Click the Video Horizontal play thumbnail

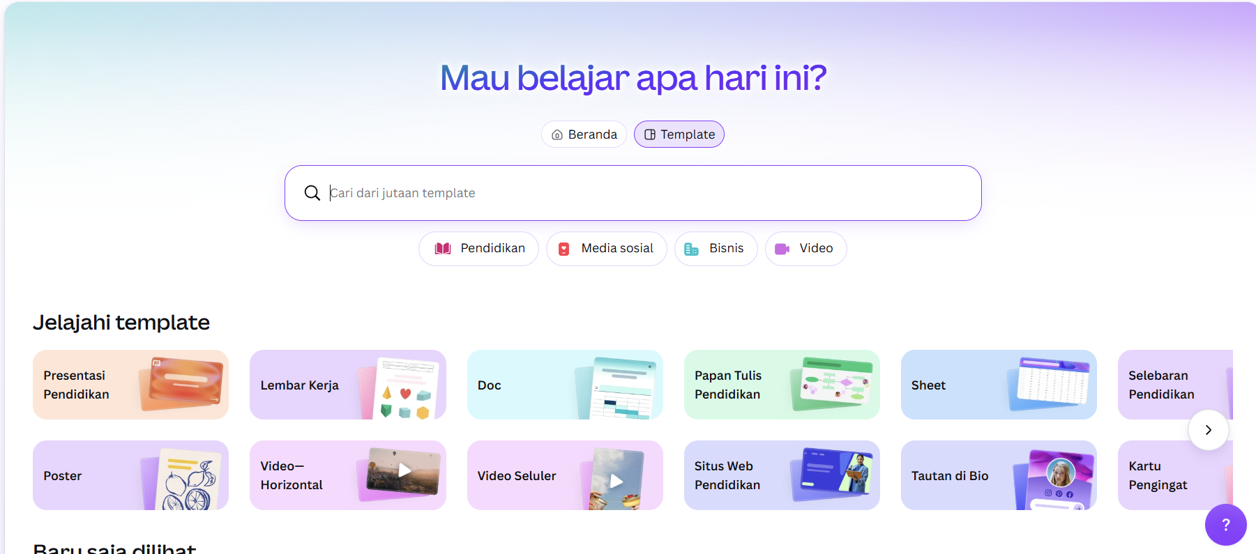click(x=400, y=473)
